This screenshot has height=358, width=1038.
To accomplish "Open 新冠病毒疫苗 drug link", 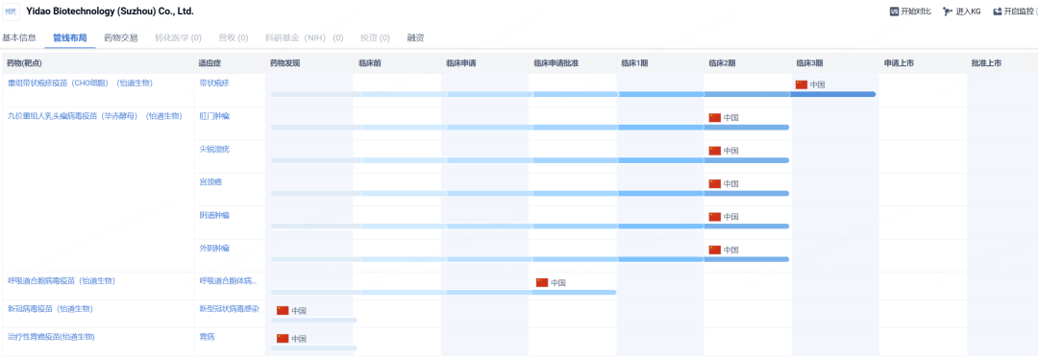I will point(50,308).
